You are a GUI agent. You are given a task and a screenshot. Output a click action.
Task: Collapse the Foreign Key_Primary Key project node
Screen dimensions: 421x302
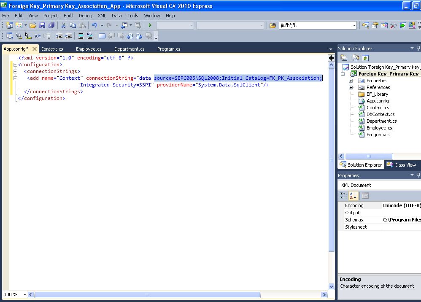click(343, 74)
